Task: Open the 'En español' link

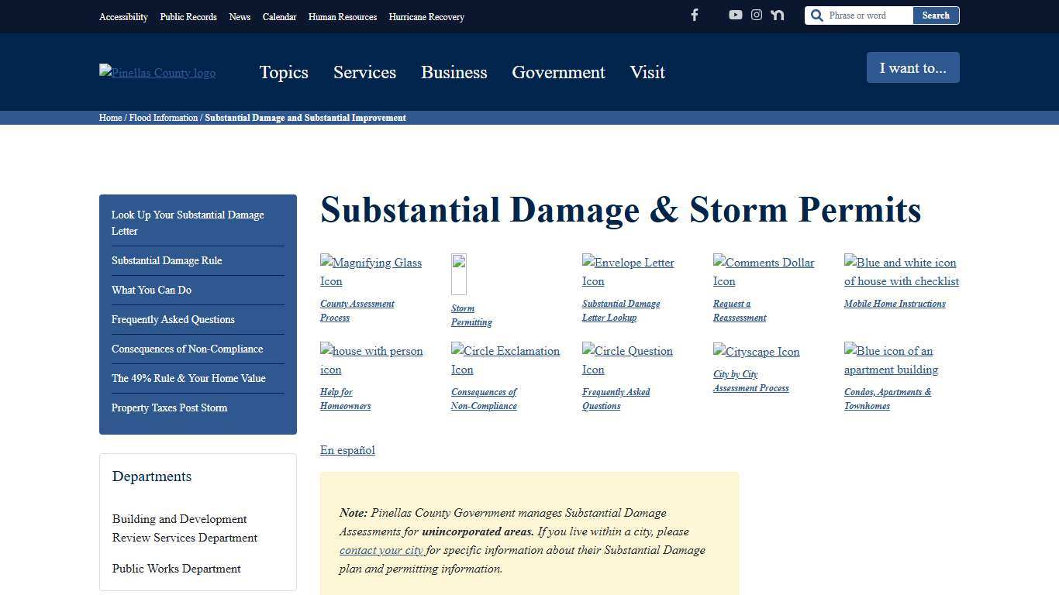Action: [347, 450]
